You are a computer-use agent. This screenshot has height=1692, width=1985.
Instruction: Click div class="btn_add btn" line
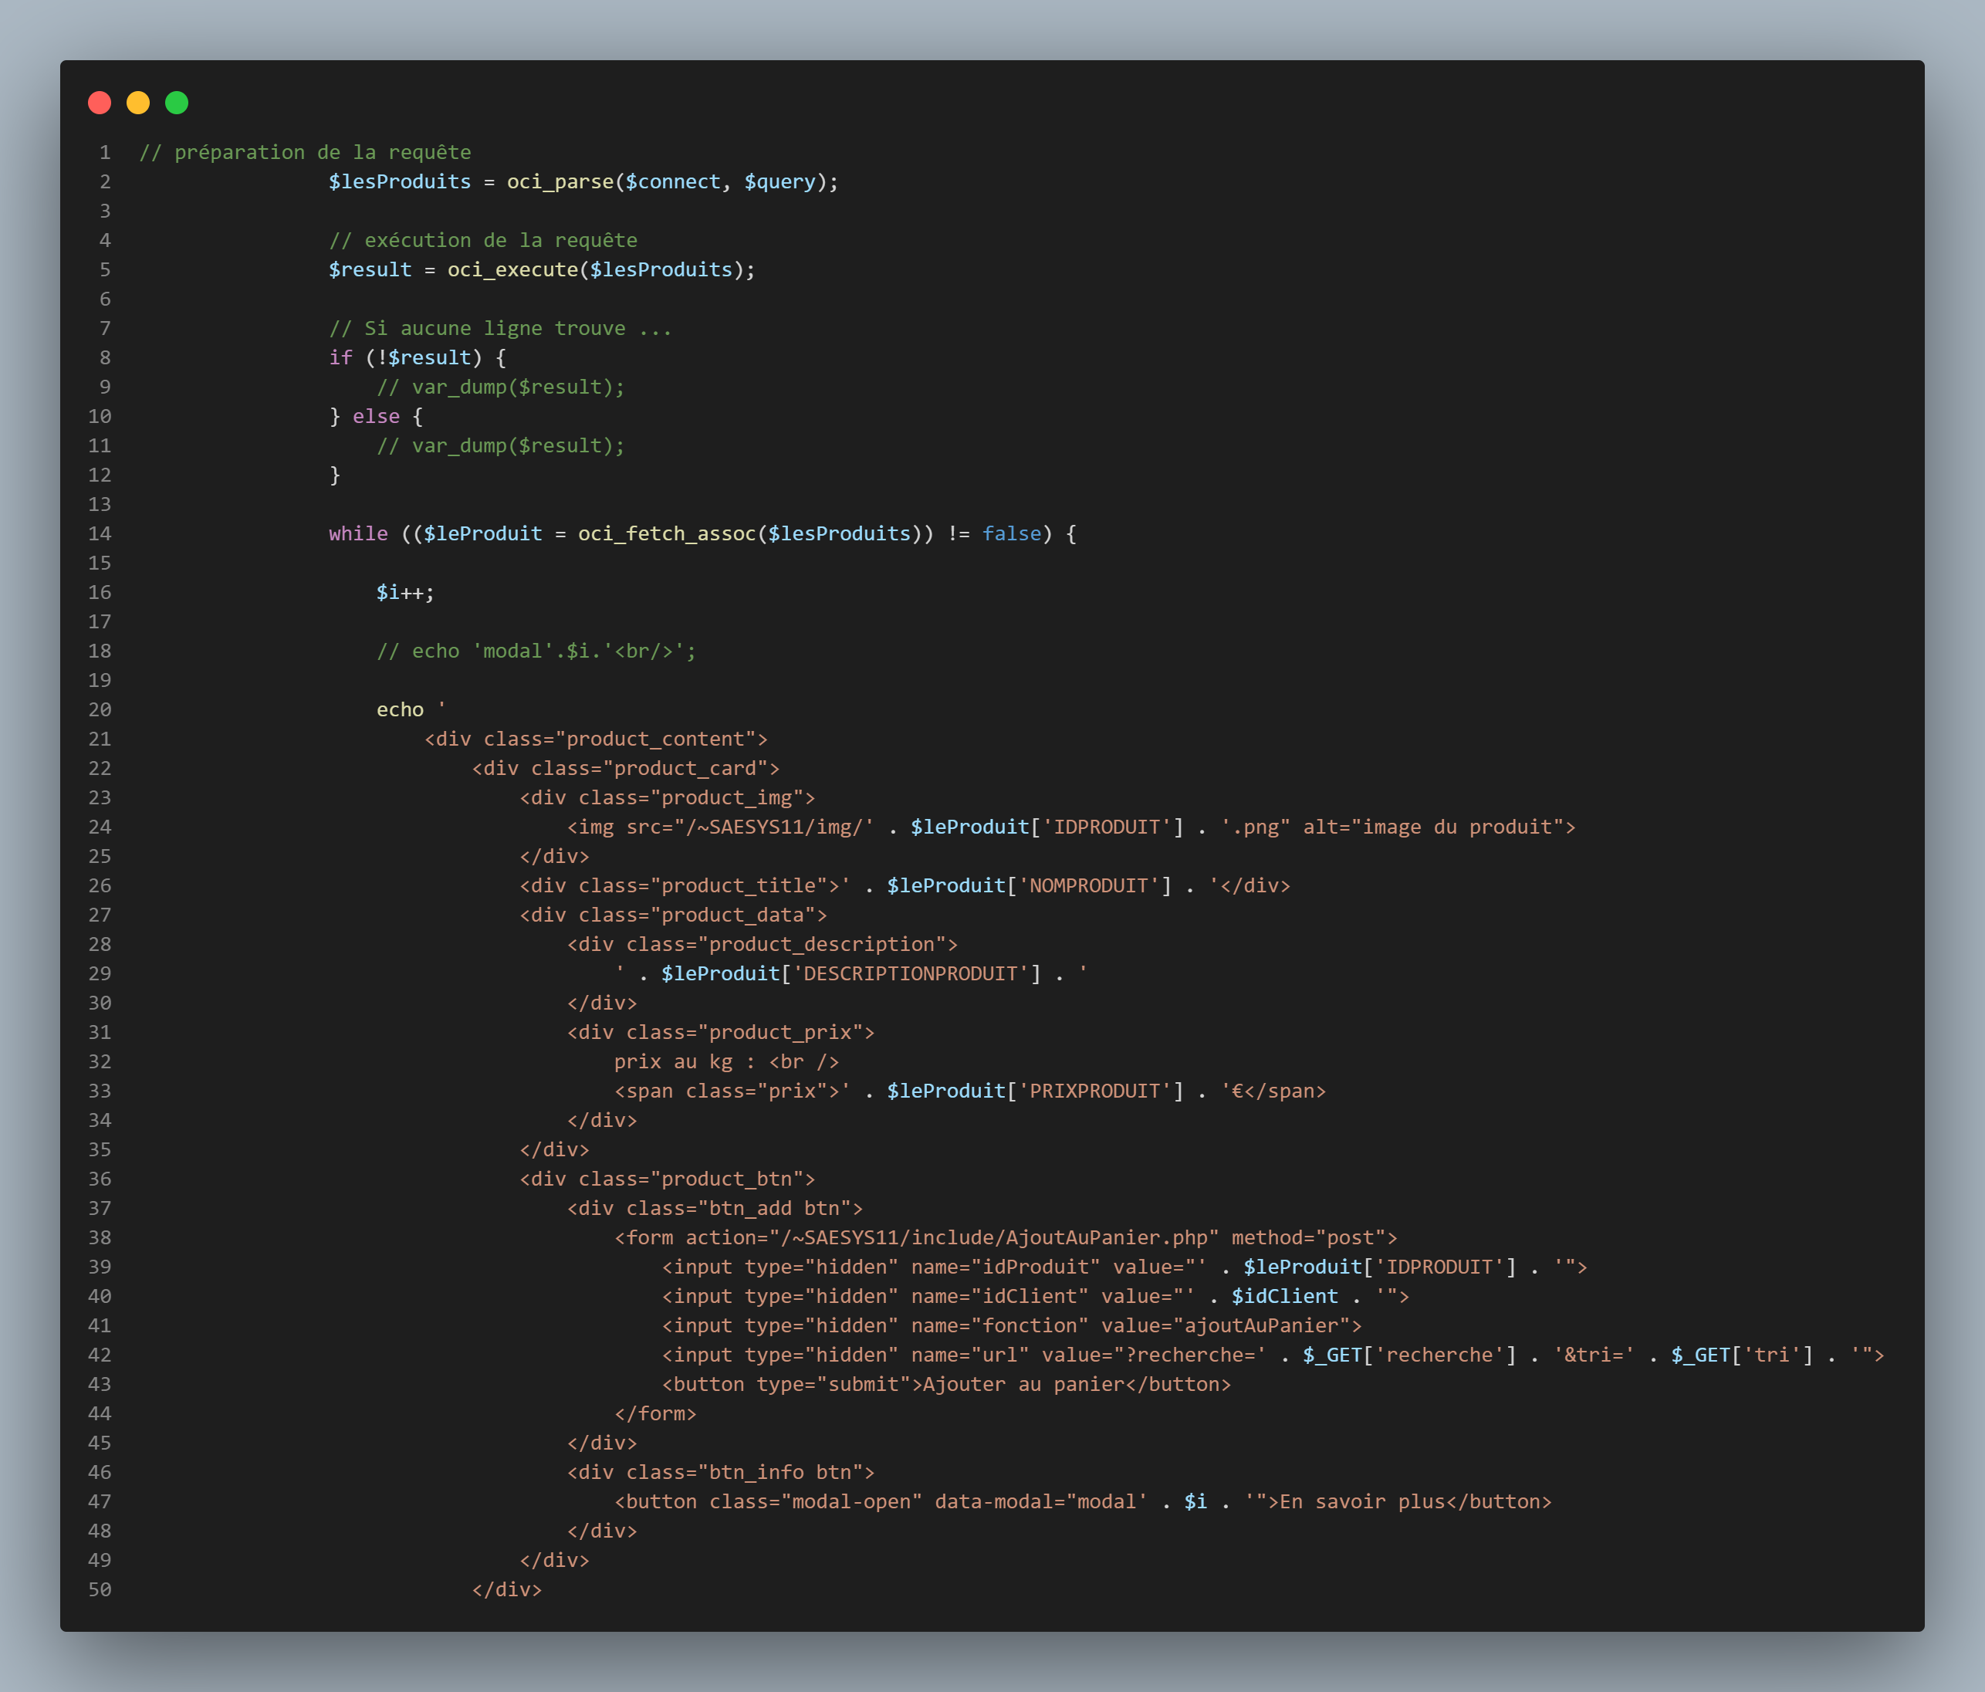point(715,1209)
